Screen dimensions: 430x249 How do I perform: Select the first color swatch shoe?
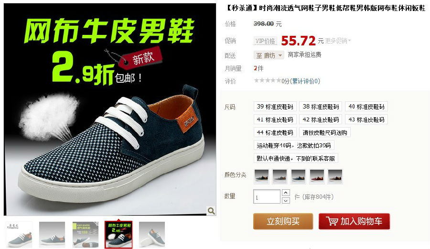coord(262,176)
